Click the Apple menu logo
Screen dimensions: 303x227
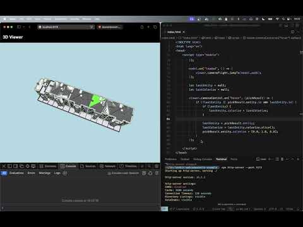[x=5, y=19]
